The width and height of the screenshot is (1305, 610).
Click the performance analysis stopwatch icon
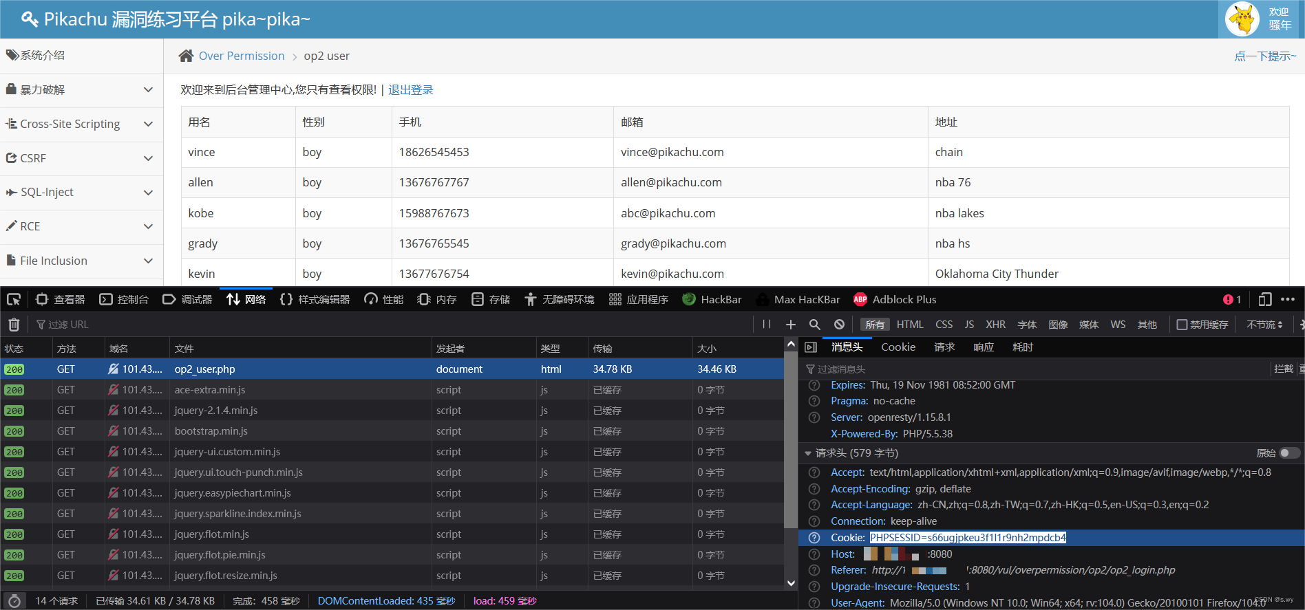14,601
